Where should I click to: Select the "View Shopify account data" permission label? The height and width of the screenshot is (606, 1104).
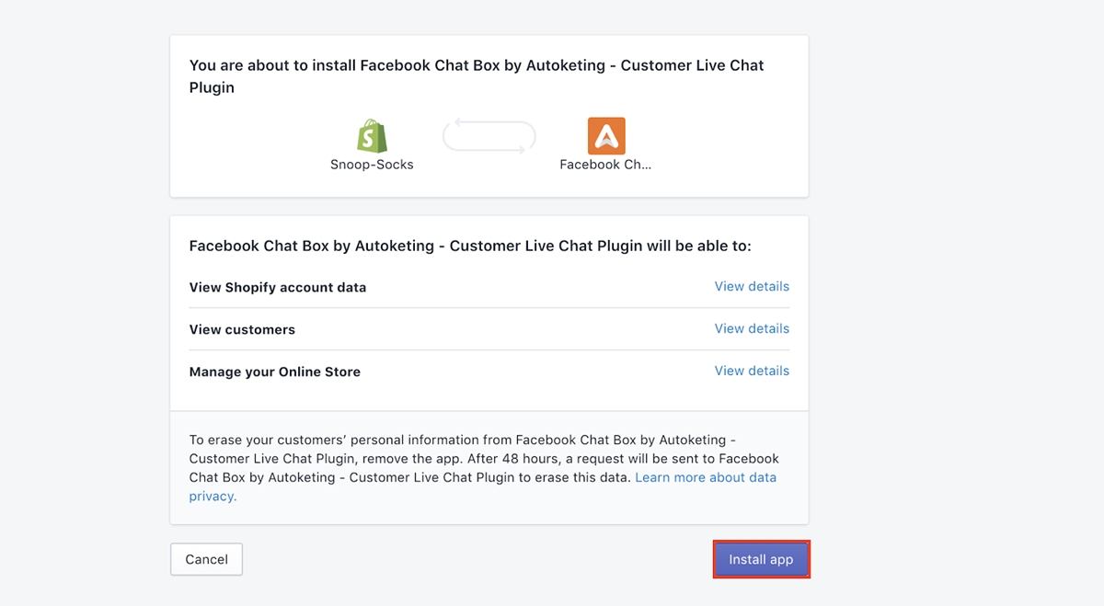click(277, 288)
